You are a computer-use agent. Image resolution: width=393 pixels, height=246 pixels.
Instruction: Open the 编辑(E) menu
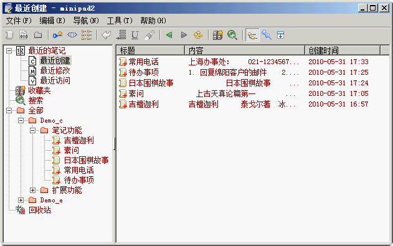point(52,21)
